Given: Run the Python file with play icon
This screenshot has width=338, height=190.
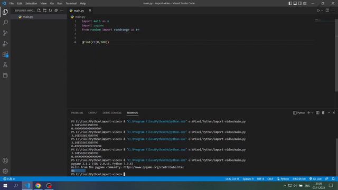Looking at the screenshot, I should pos(318,11).
